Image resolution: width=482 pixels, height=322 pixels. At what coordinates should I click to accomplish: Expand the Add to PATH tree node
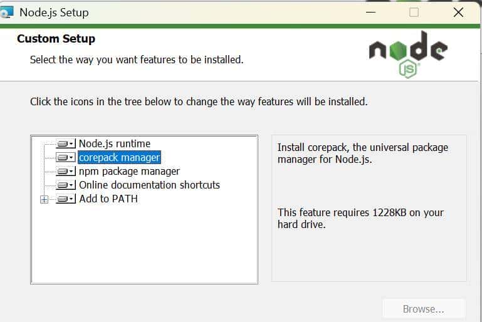[45, 199]
